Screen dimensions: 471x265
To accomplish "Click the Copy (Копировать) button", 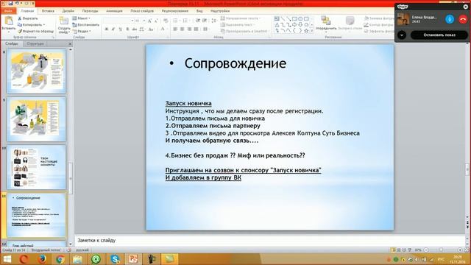I will (x=31, y=24).
